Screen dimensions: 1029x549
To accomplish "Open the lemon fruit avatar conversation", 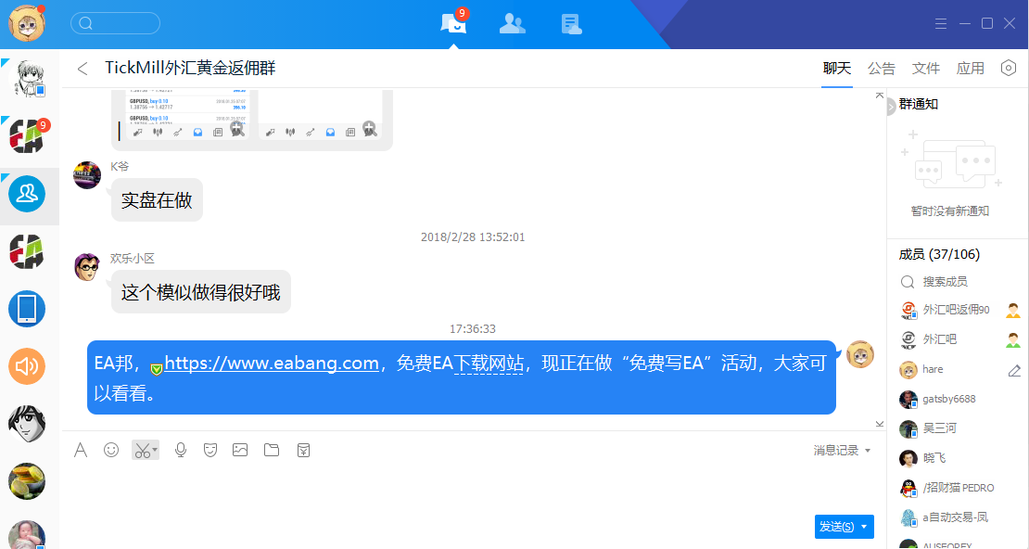I will [x=27, y=480].
